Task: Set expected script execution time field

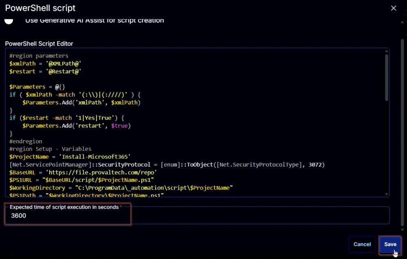Action: click(197, 215)
